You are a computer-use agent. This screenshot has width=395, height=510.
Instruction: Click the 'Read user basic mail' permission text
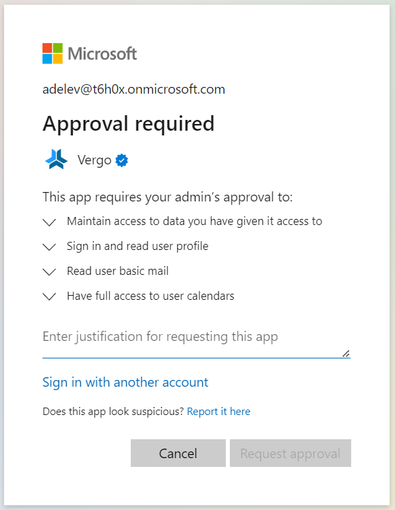pyautogui.click(x=118, y=271)
